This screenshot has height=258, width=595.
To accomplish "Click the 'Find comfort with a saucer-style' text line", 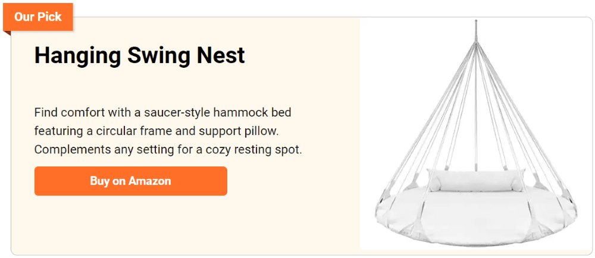I will pyautogui.click(x=163, y=113).
